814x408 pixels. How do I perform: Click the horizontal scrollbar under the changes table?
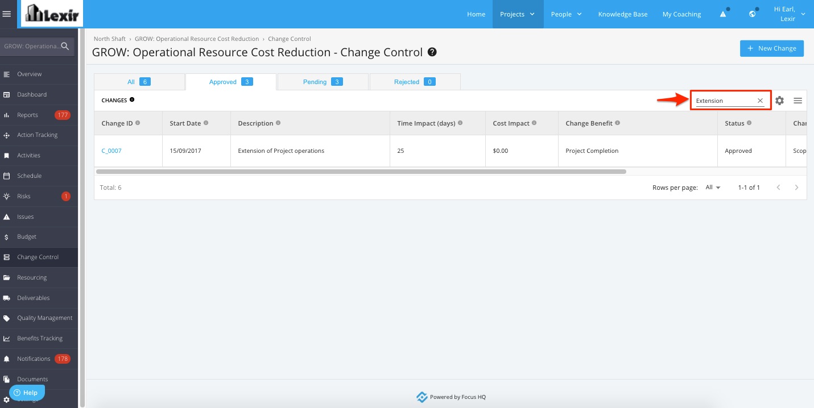pos(361,171)
